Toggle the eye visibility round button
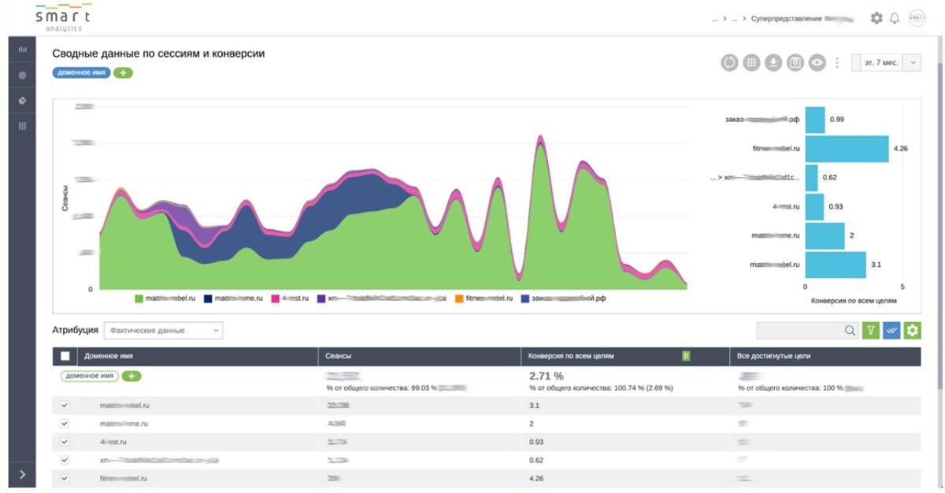Screen dimensions: 945x493 [x=817, y=63]
